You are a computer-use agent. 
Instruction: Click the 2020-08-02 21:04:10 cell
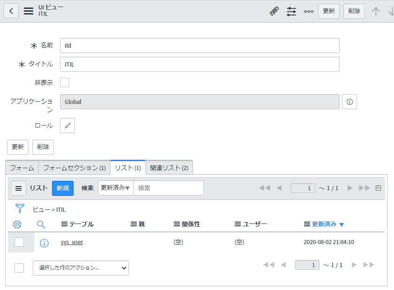coord(329,242)
